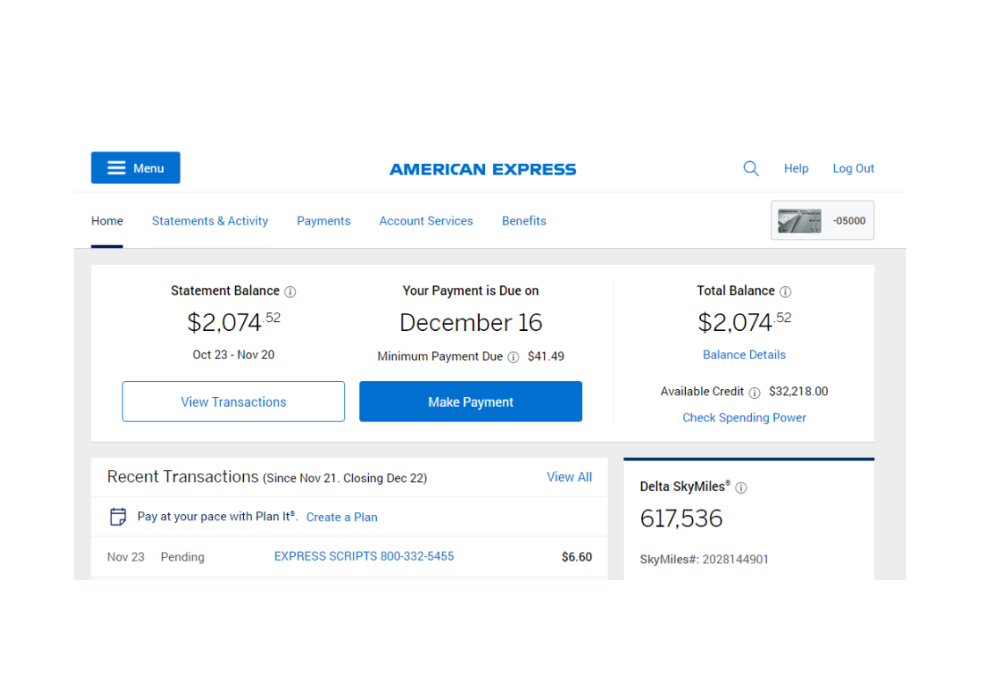Click the Delta SkyMiles info icon
The height and width of the screenshot is (698, 988).
tap(741, 488)
